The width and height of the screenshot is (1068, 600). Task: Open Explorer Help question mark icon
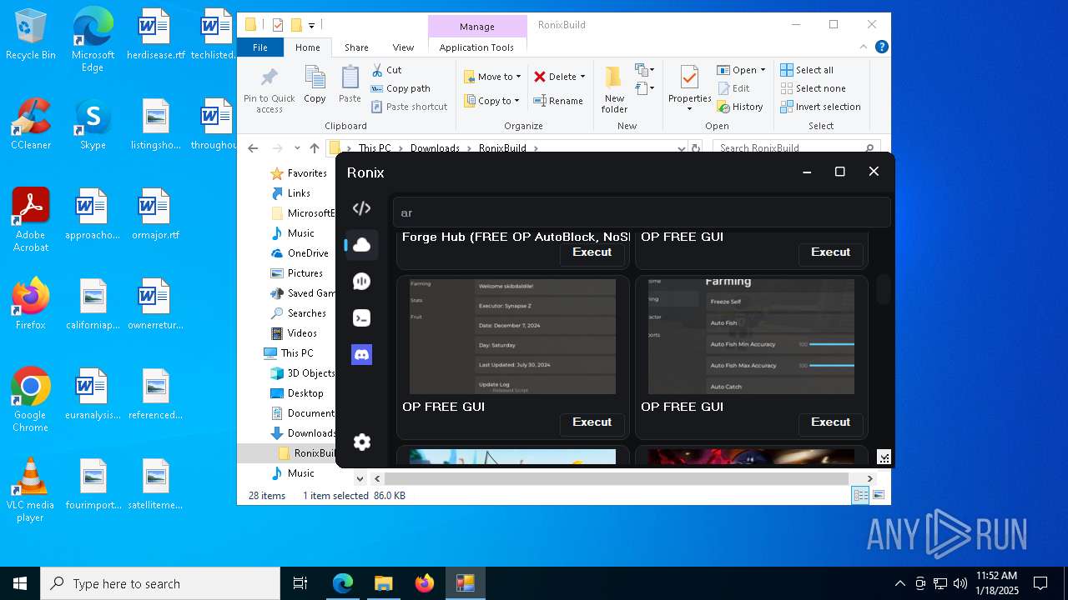click(881, 47)
